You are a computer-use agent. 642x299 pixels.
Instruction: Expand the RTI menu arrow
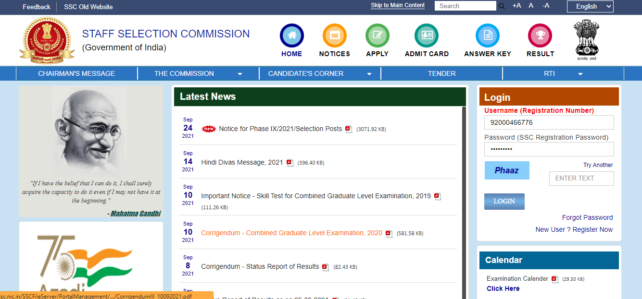pos(580,74)
